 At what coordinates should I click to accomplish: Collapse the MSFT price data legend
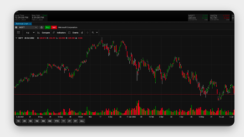[x=16, y=38]
